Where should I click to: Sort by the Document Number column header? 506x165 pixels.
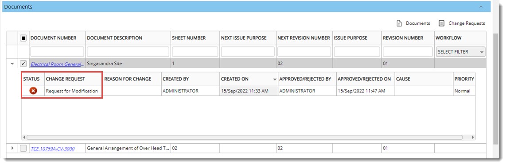(53, 38)
